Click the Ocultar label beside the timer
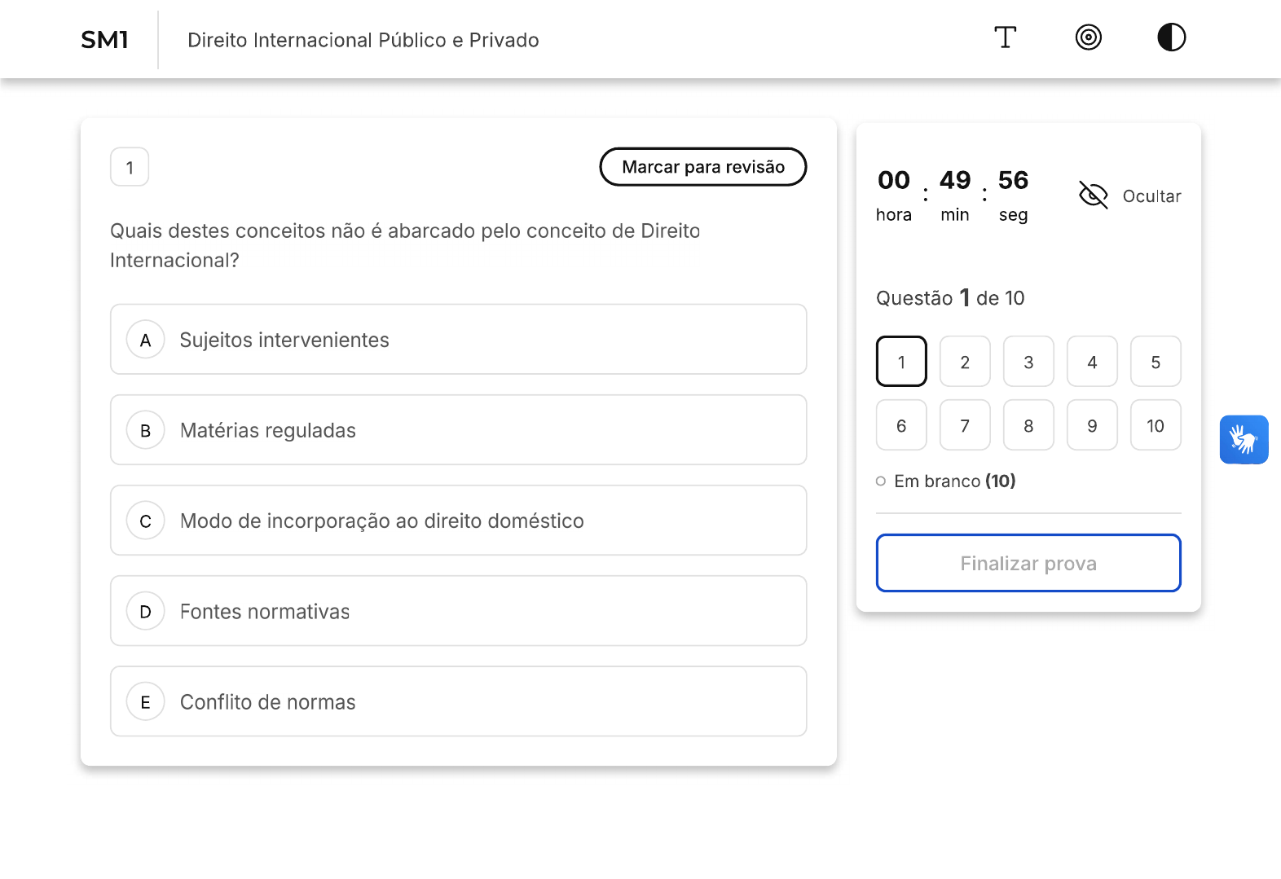Screen dimensions: 1281x879 1151,196
